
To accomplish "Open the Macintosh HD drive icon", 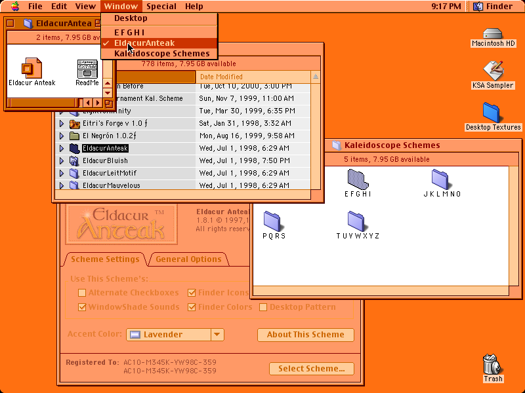I will click(493, 33).
